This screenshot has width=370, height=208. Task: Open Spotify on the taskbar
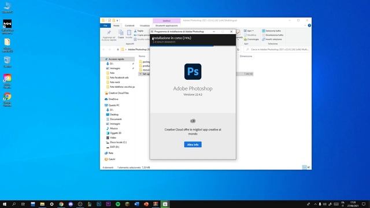118,204
